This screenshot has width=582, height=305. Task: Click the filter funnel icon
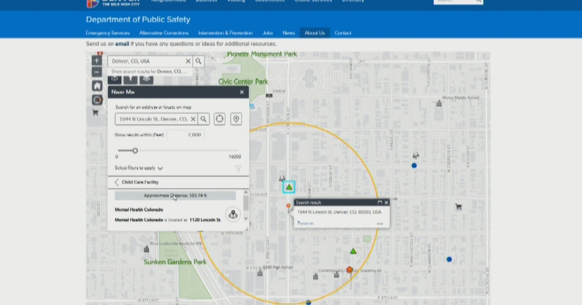238,168
